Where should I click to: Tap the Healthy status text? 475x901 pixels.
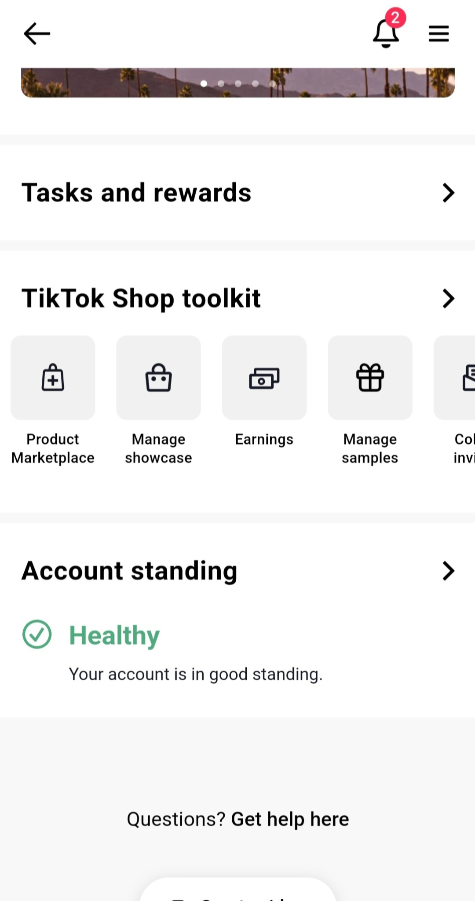114,635
